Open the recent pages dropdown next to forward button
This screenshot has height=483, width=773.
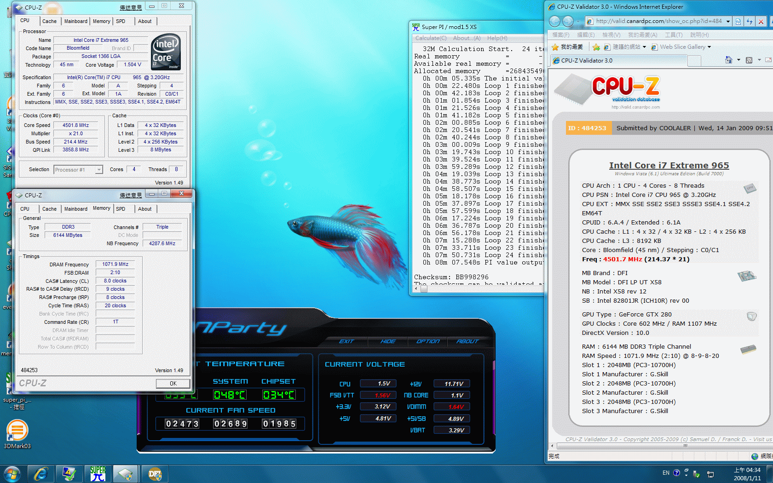(x=578, y=21)
